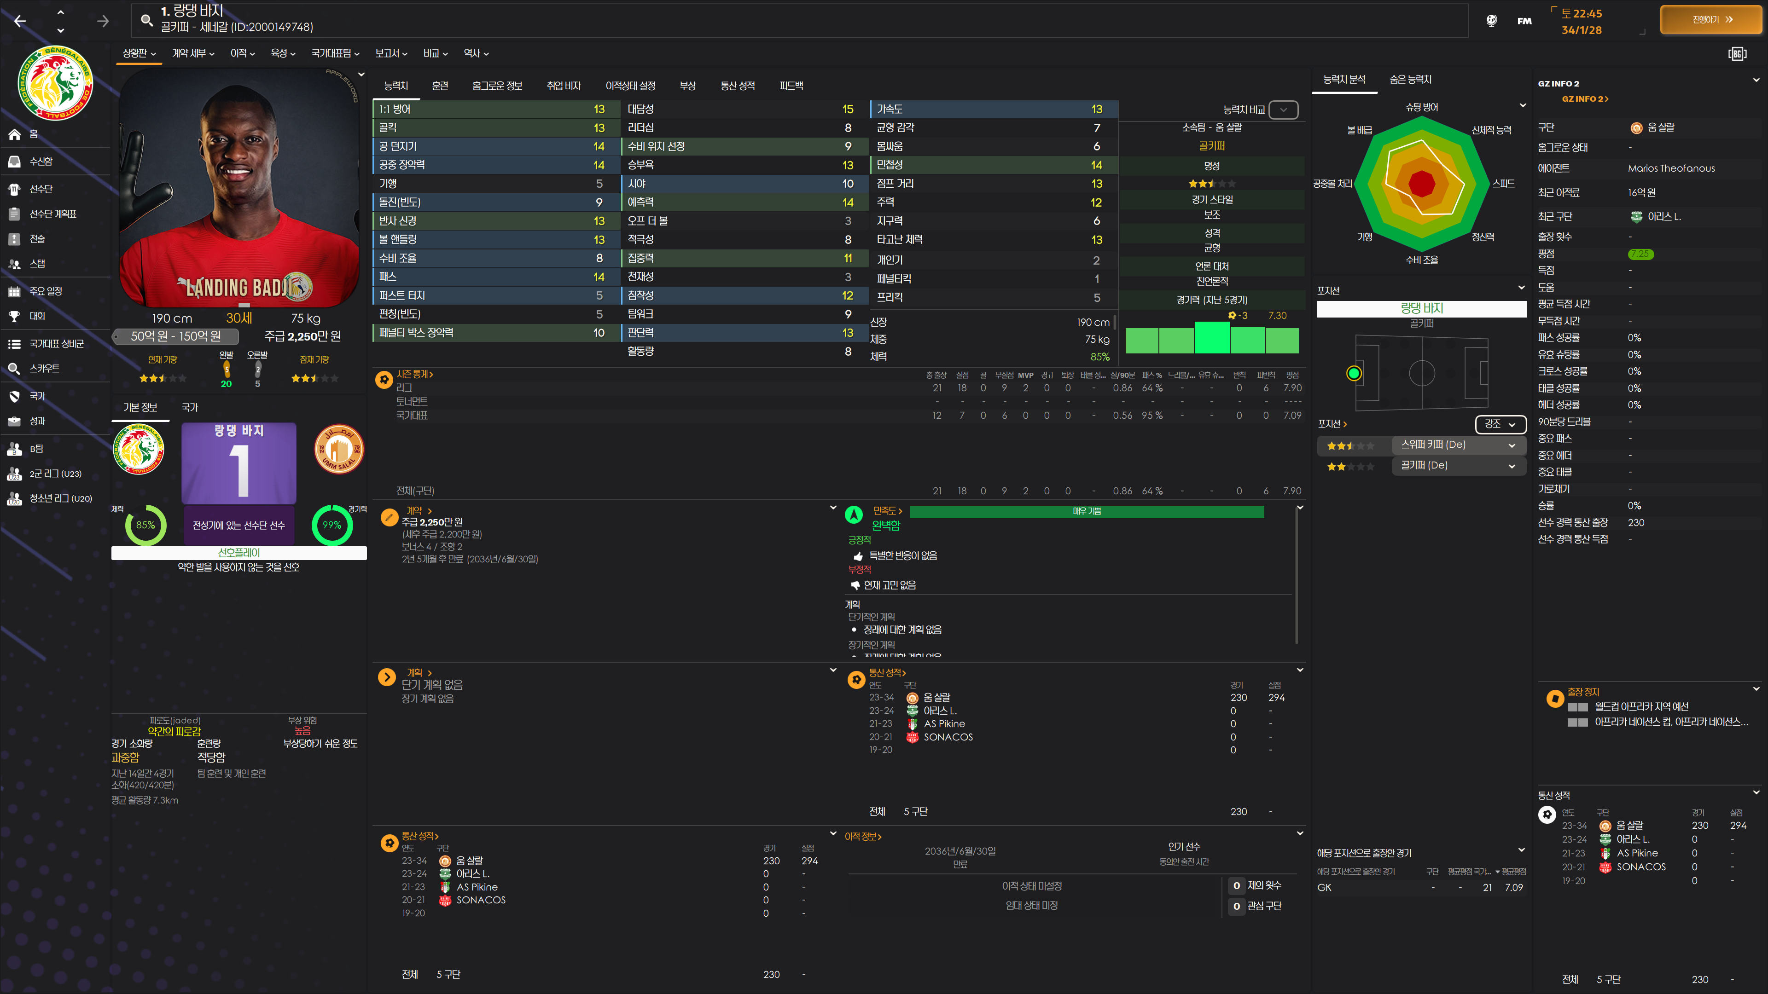This screenshot has width=1768, height=994.
Task: Click the back arrow navigation icon
Action: tap(20, 21)
